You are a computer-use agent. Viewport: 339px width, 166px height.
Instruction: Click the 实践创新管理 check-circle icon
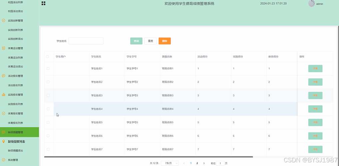click(3, 21)
